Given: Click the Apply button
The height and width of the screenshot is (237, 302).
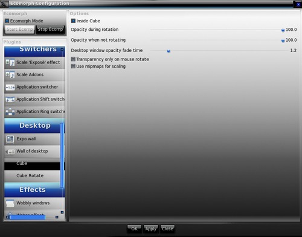Looking at the screenshot, I should (x=150, y=229).
